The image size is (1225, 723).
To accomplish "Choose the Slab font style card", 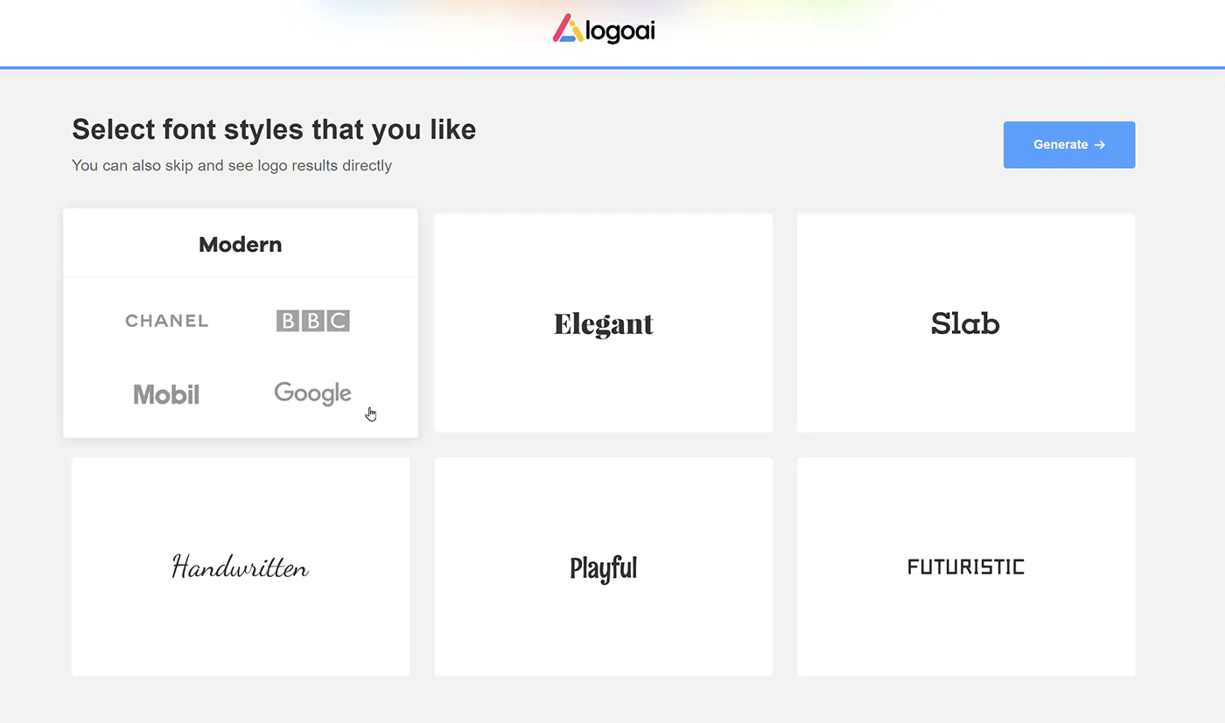I will pos(966,323).
